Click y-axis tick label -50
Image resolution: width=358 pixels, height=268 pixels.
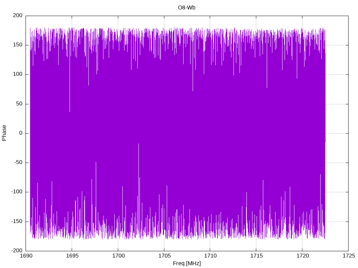19,163
